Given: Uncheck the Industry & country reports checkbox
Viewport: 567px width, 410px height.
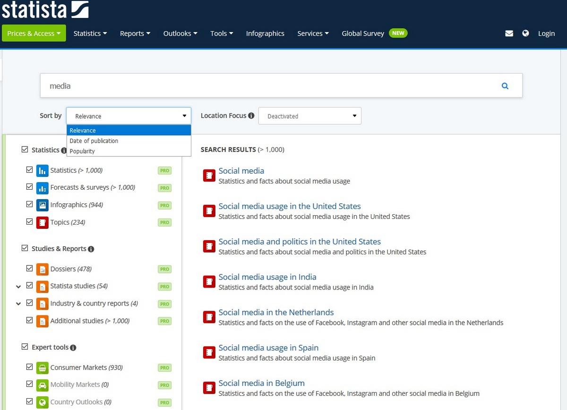Looking at the screenshot, I should coord(30,303).
